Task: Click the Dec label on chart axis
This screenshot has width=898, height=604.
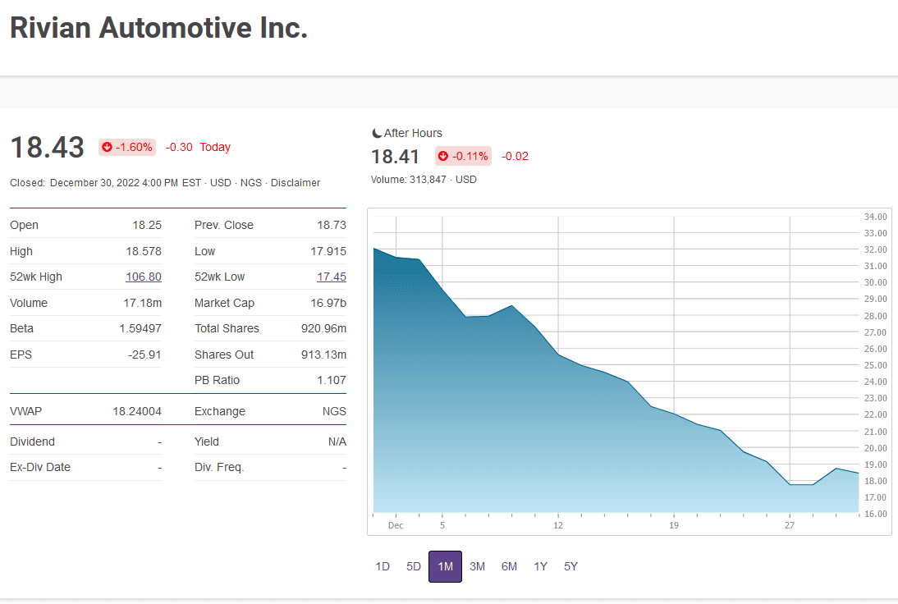Action: pyautogui.click(x=396, y=525)
